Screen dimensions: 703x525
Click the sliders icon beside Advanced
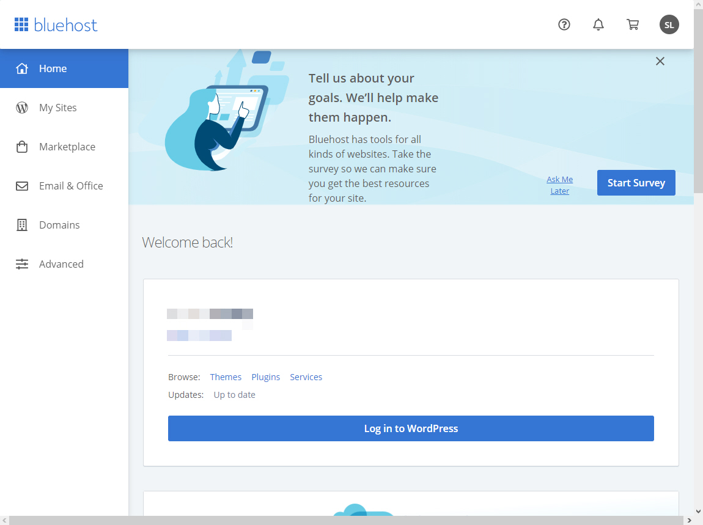pyautogui.click(x=22, y=264)
